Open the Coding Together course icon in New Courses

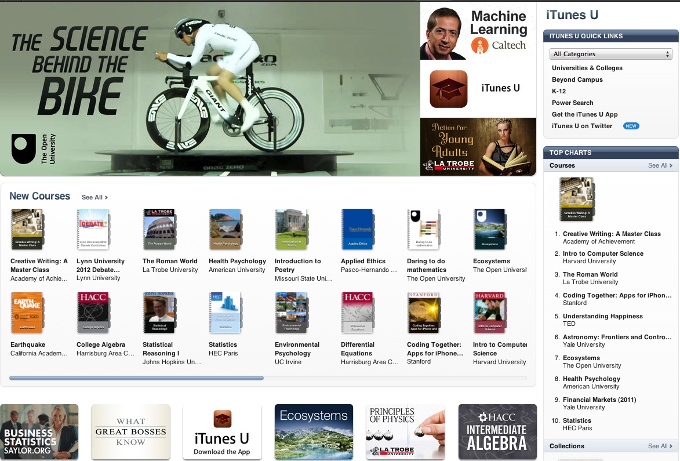point(423,313)
